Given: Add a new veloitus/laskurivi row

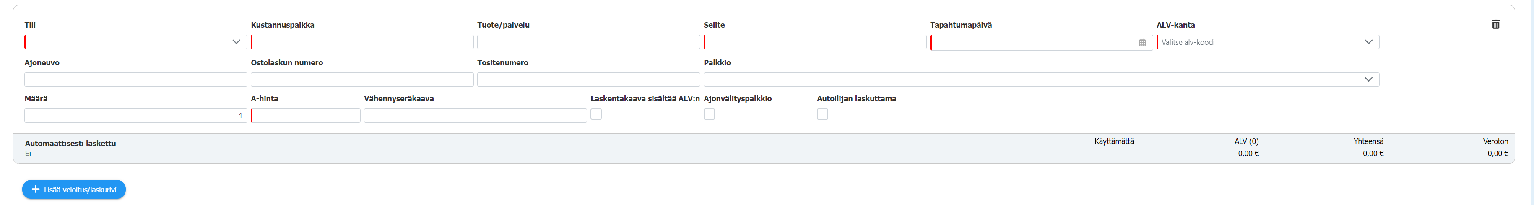Looking at the screenshot, I should [74, 190].
